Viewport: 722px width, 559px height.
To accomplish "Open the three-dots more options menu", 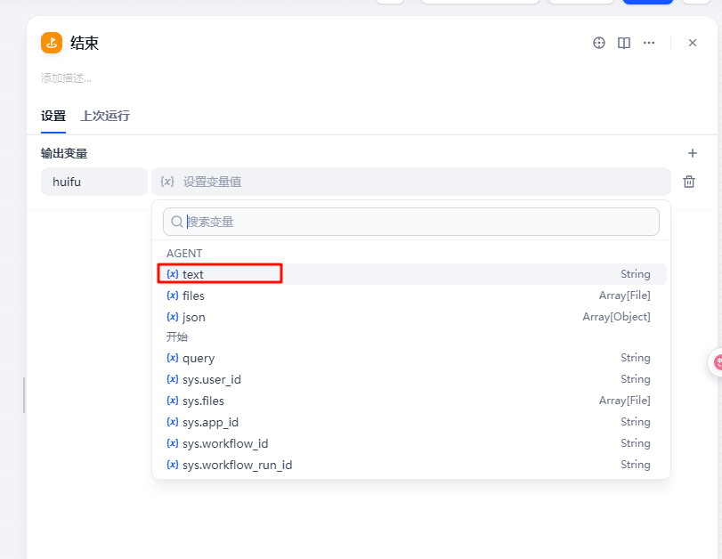I will pos(649,43).
